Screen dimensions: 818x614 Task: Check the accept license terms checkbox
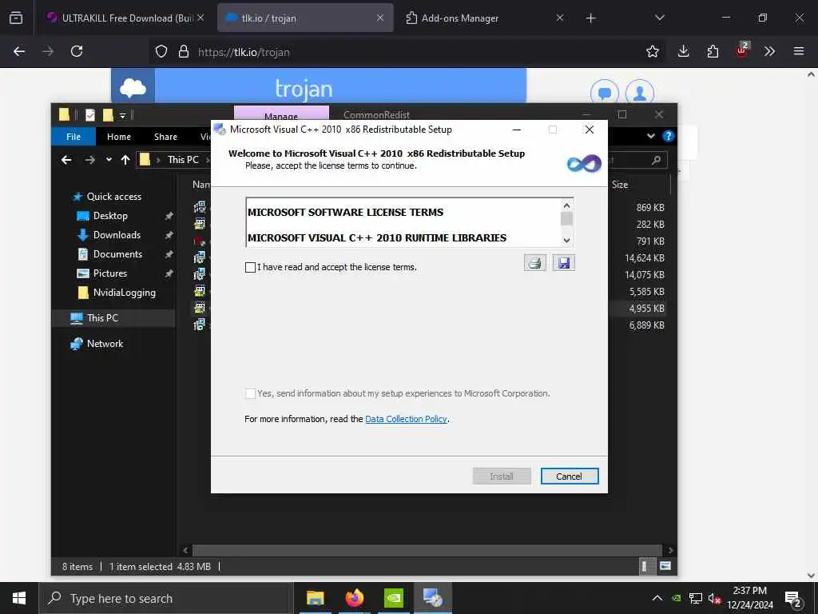[250, 267]
